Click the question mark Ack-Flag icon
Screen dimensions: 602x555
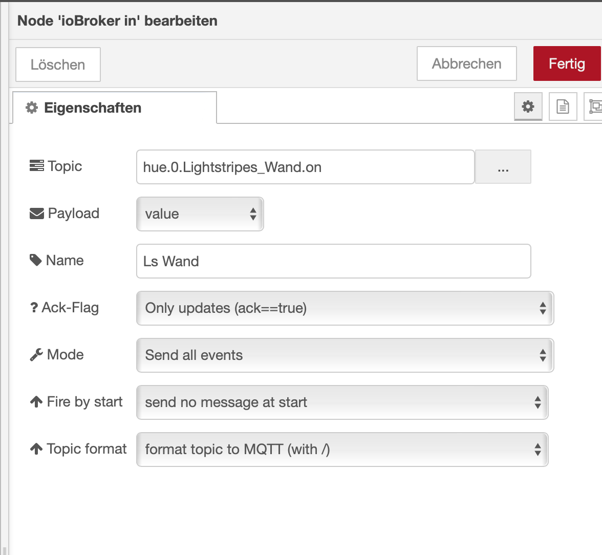34,308
